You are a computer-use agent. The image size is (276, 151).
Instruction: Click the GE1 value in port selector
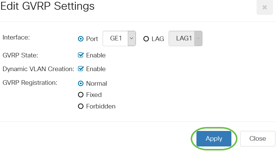[x=116, y=39]
